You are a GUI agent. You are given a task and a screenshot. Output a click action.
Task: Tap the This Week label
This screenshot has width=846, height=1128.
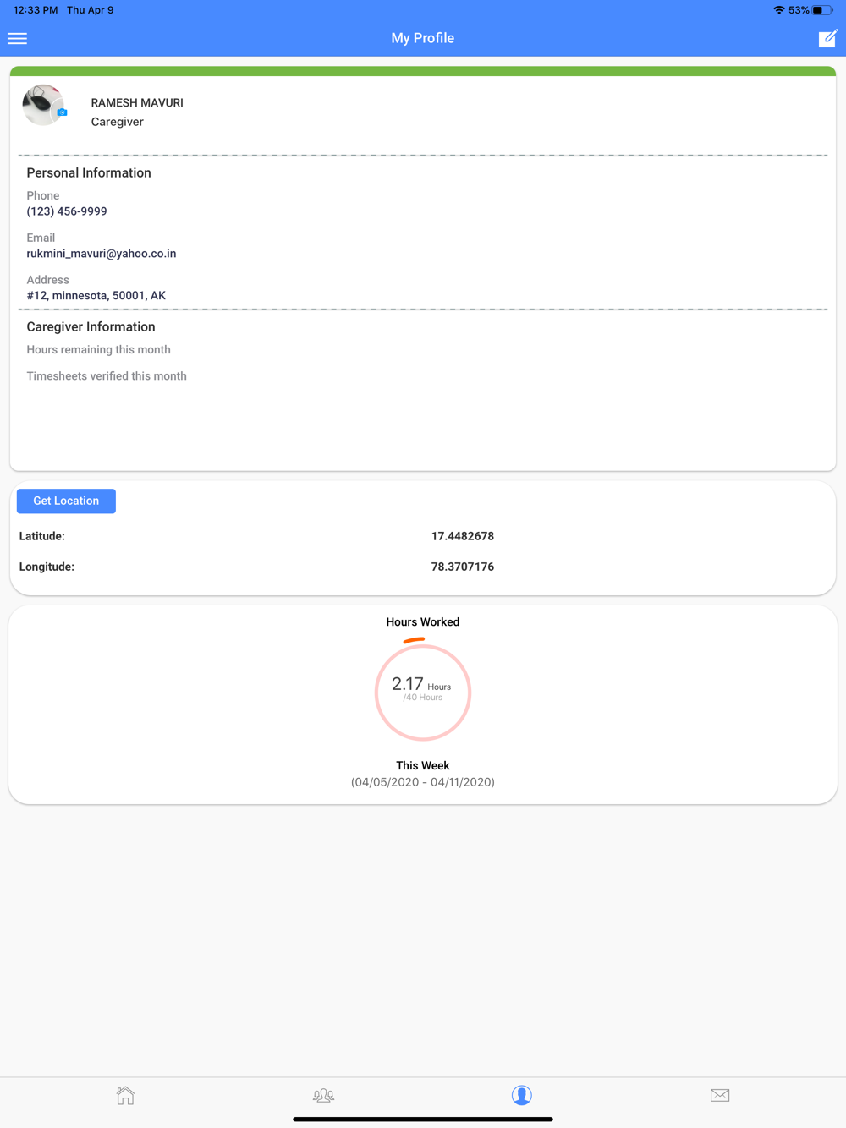click(423, 765)
